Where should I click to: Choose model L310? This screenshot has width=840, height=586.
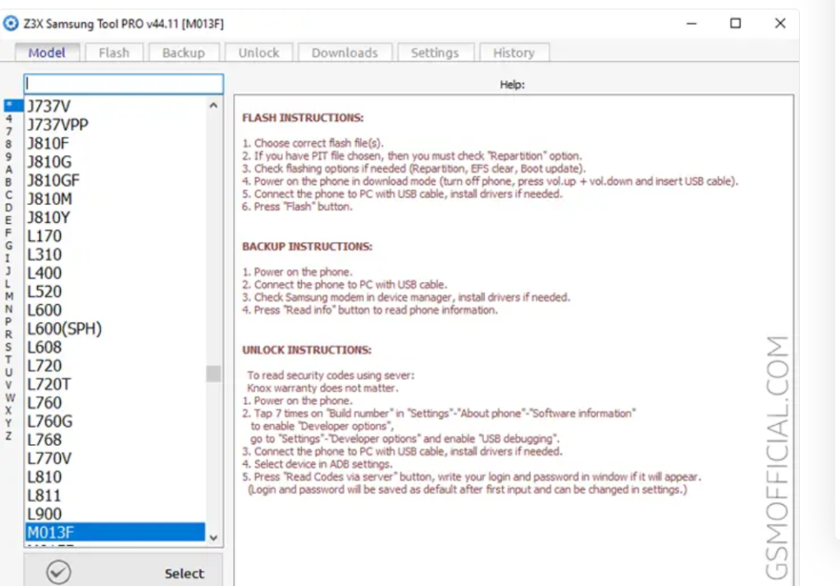point(115,255)
